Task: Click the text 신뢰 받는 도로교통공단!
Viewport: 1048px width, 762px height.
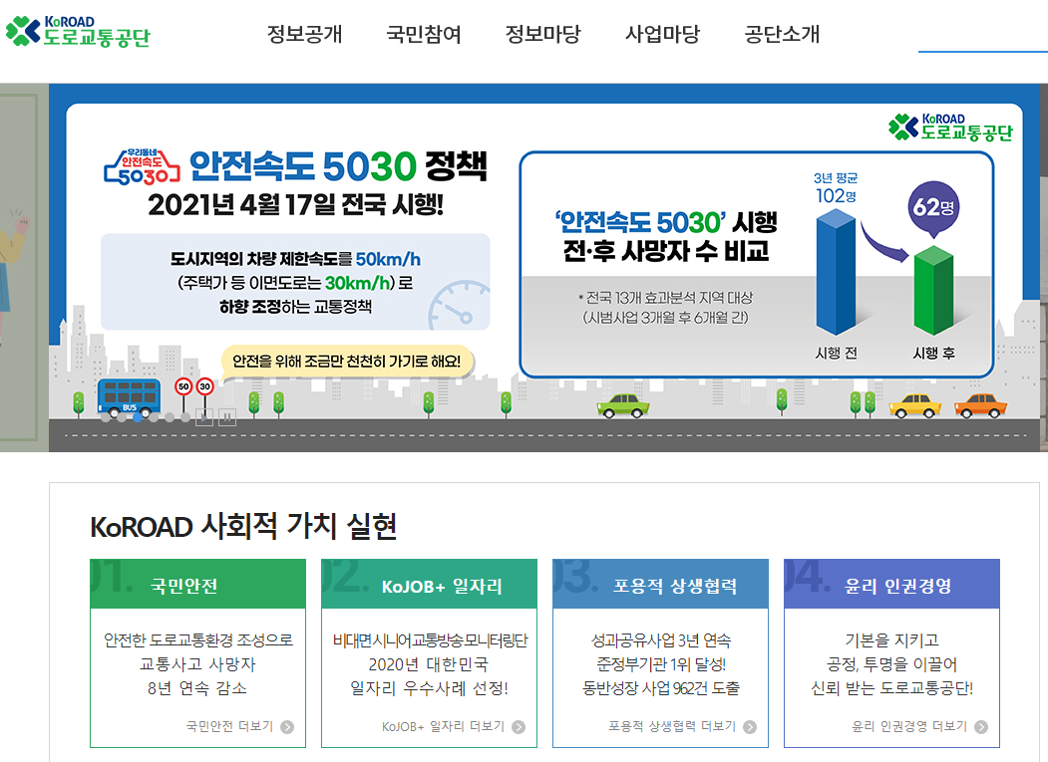Action: [x=891, y=688]
